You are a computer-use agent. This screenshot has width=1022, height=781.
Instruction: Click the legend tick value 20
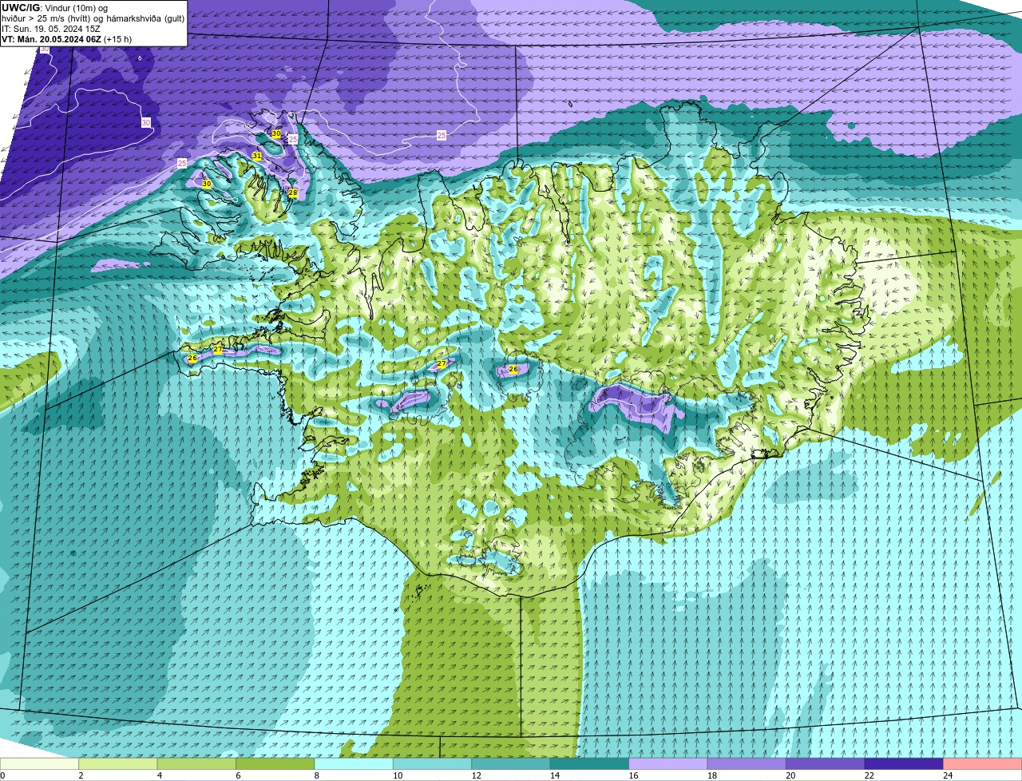pos(790,775)
